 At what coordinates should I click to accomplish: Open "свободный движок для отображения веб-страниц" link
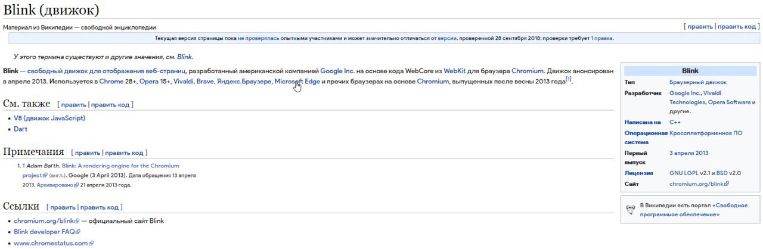[106, 71]
